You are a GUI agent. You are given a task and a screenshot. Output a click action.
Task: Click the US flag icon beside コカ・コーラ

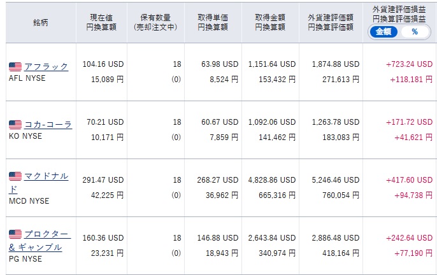15,125
